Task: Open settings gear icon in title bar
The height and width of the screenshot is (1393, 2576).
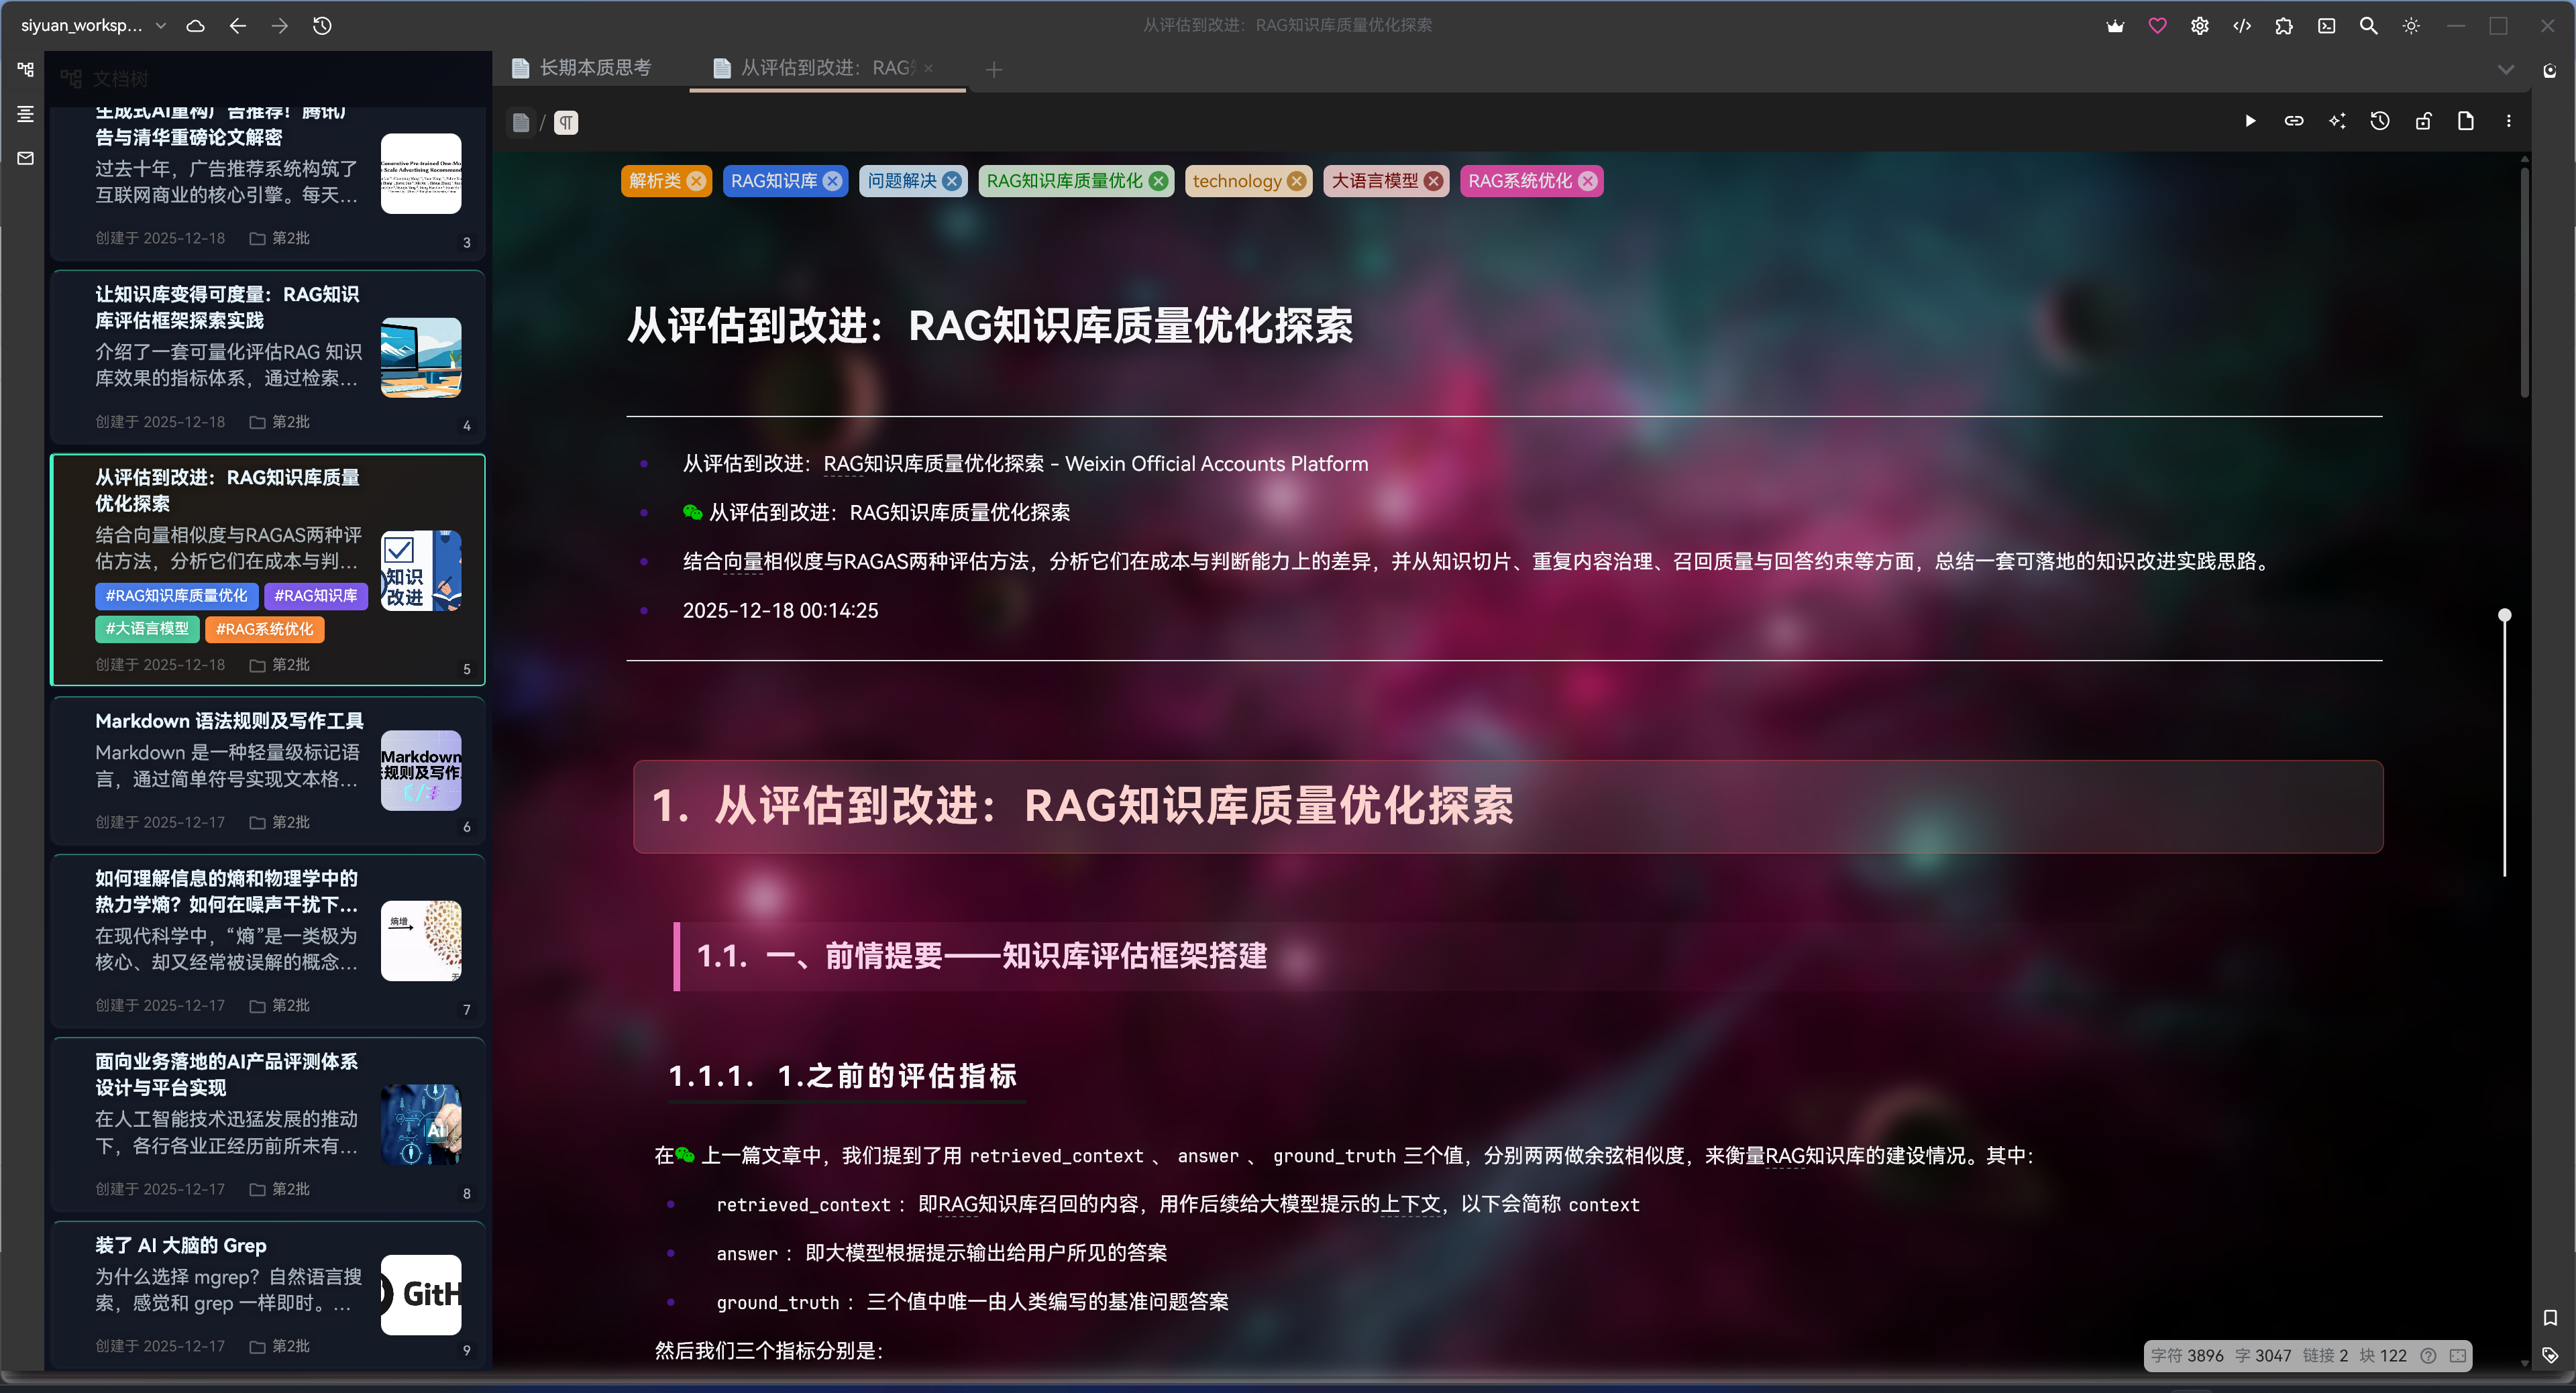Action: 2199,26
